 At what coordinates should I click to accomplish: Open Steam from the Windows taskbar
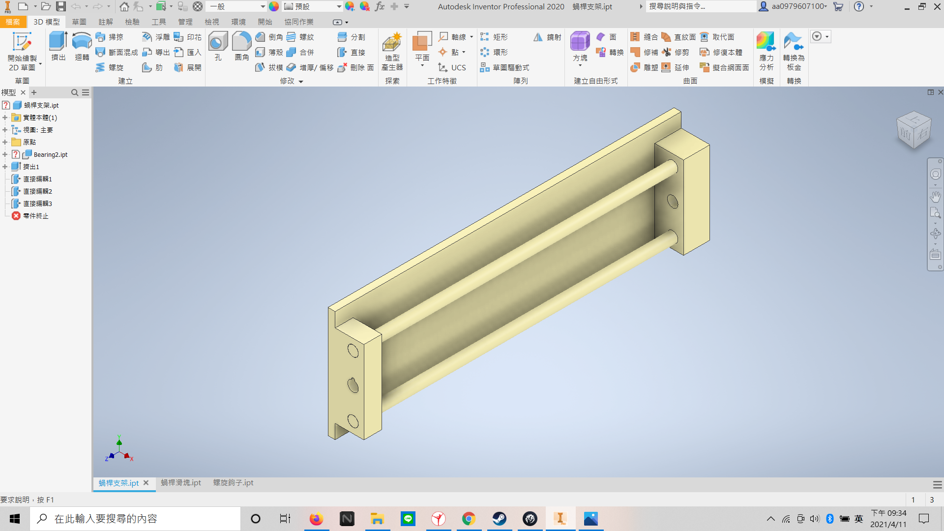(499, 519)
